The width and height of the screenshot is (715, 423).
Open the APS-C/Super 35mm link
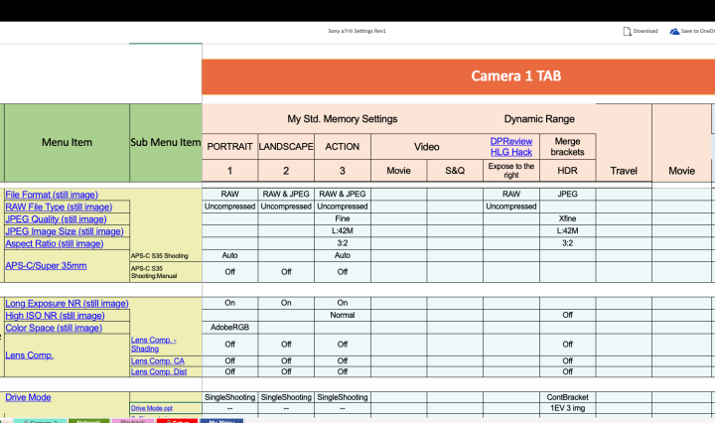coord(46,266)
